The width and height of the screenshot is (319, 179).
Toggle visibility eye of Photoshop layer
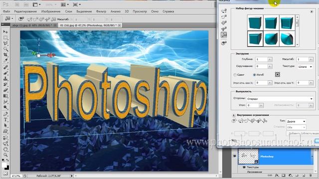[x=234, y=156]
